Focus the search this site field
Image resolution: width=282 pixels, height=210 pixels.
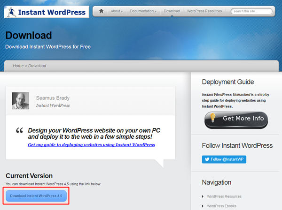coord(251,11)
